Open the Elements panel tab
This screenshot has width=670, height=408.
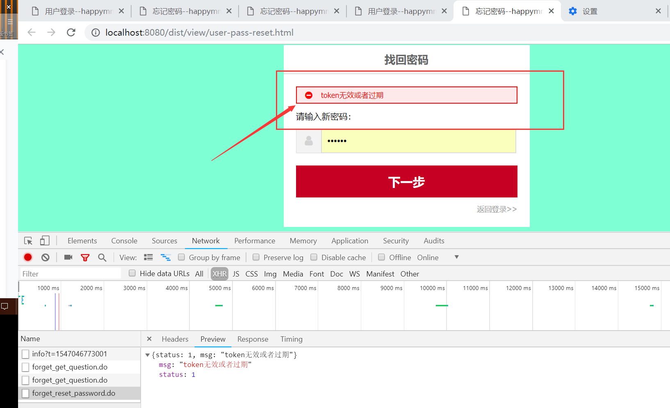(x=82, y=241)
